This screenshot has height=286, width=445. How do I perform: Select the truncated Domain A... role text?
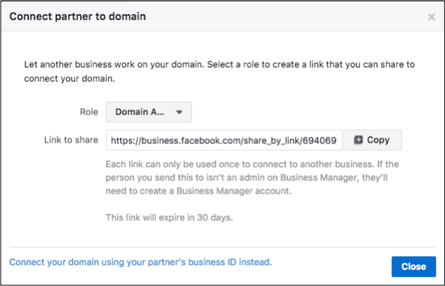(139, 112)
